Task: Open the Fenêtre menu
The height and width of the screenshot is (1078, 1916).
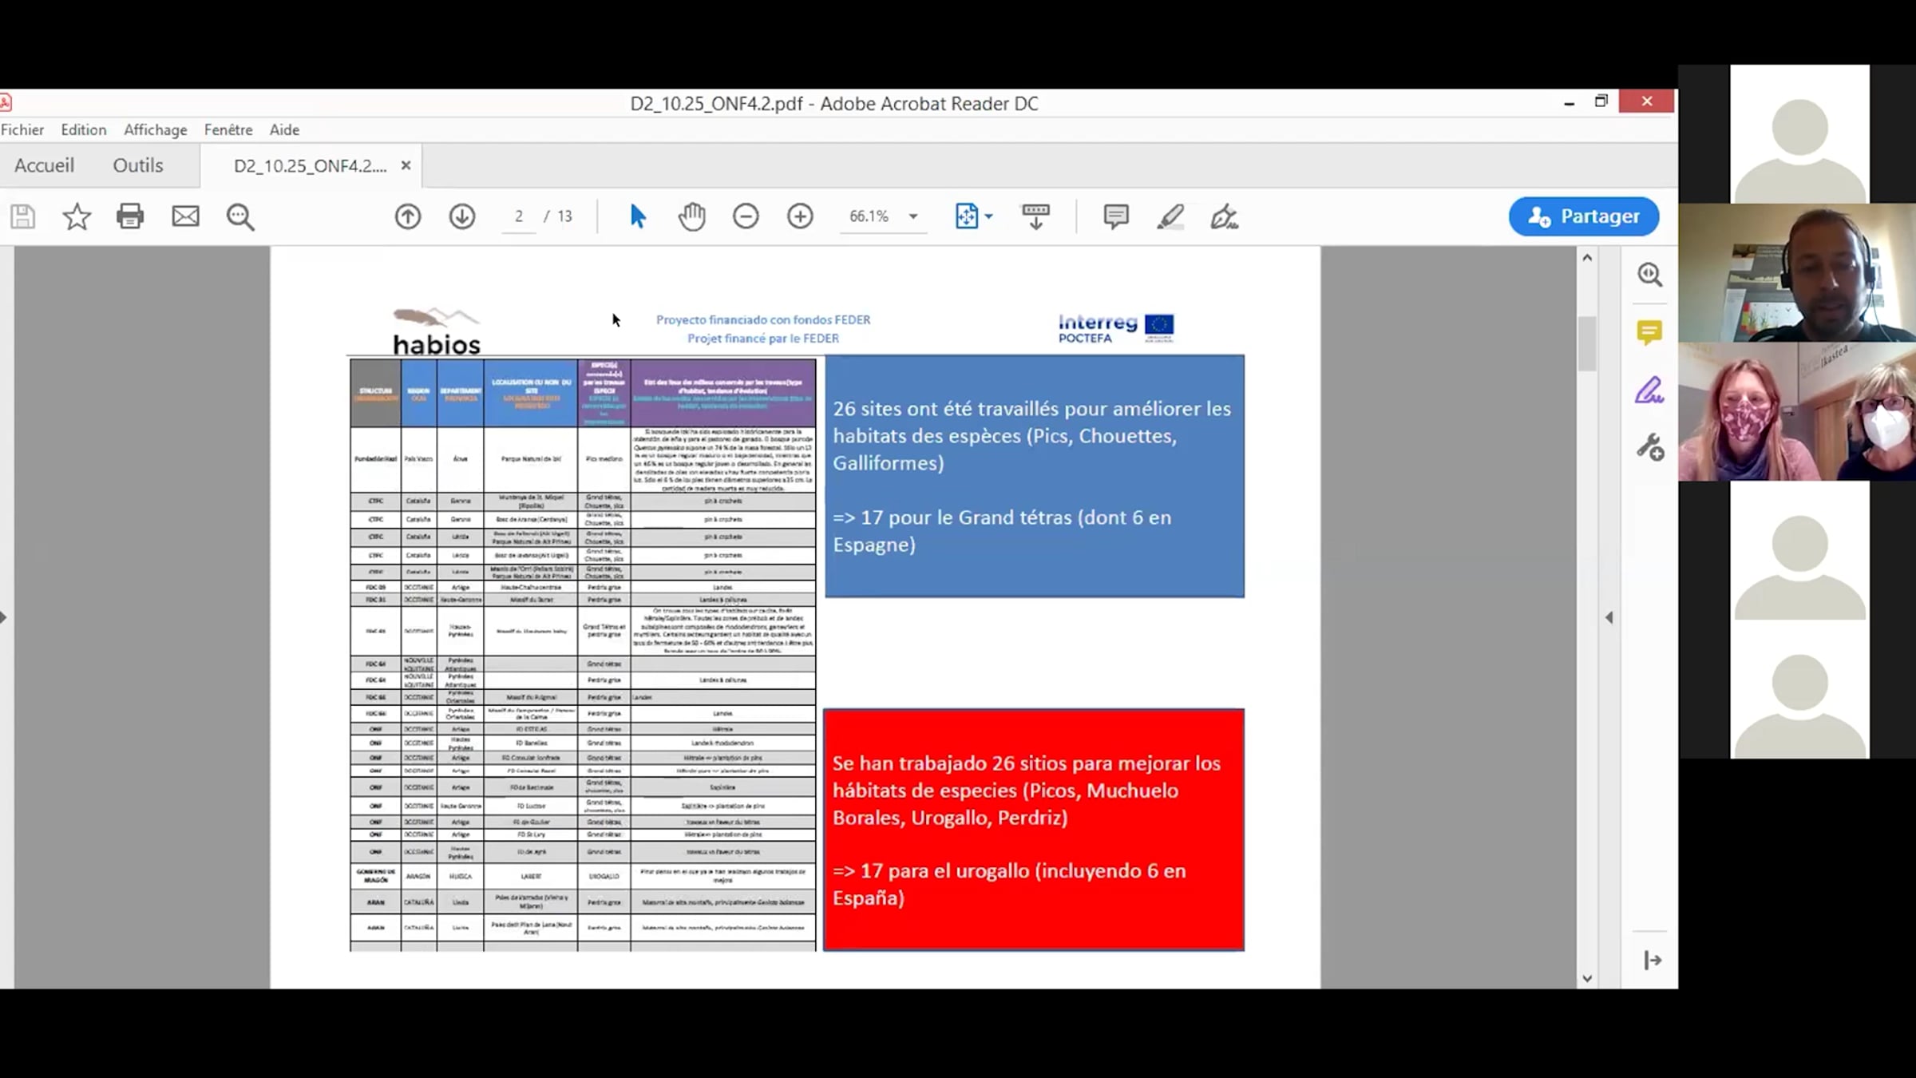Action: click(228, 129)
